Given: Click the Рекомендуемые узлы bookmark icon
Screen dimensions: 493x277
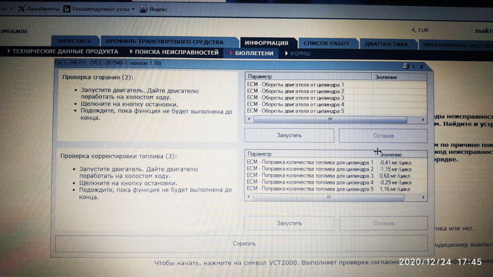Looking at the screenshot, I should click(x=67, y=9).
